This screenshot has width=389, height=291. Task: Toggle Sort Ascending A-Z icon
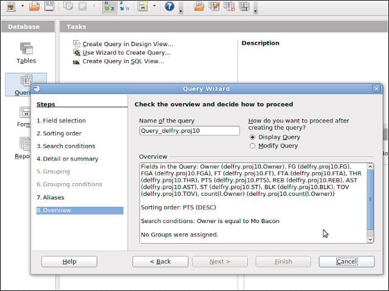[x=109, y=7]
